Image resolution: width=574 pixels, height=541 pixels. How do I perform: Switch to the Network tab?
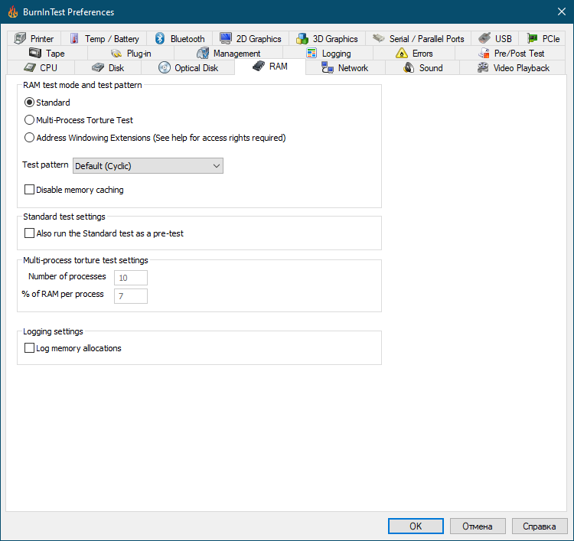[345, 68]
